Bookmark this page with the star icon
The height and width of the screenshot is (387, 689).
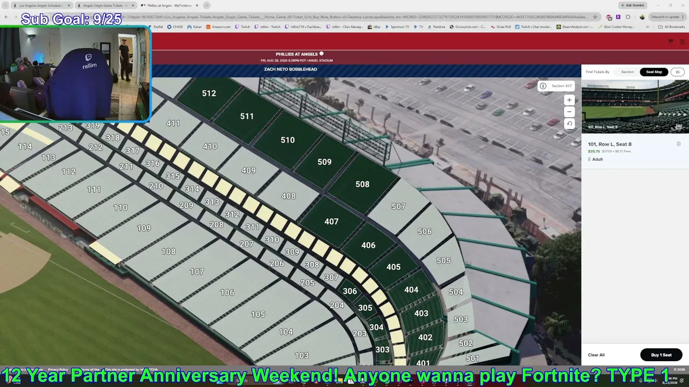(x=595, y=17)
